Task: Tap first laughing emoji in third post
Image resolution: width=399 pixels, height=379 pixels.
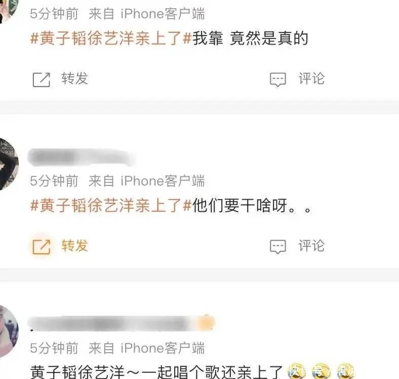Action: 296,371
